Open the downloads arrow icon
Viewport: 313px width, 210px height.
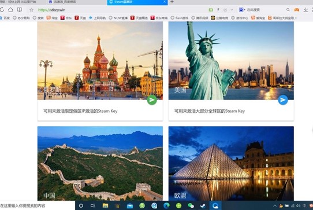(x=305, y=10)
